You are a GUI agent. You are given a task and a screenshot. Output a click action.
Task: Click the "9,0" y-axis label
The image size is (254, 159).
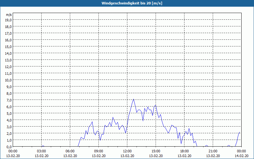[9, 86]
